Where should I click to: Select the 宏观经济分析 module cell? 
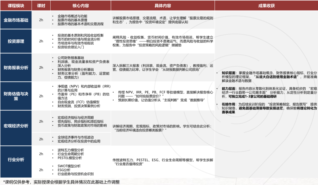(16, 126)
